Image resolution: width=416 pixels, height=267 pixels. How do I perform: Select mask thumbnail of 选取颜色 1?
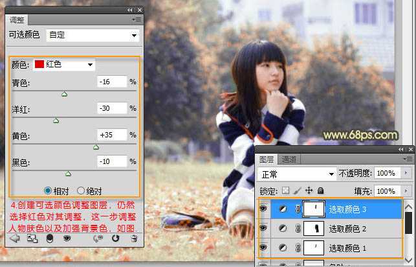[314, 248]
